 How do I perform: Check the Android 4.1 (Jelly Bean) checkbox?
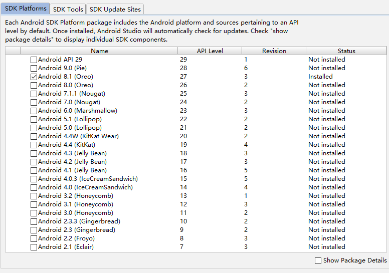pos(34,170)
